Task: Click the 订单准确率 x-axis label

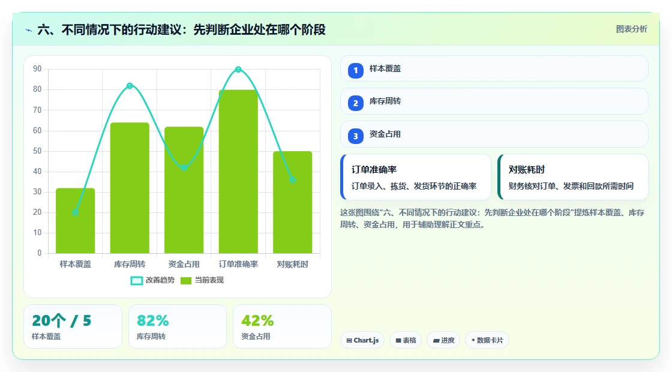Action: tap(238, 265)
